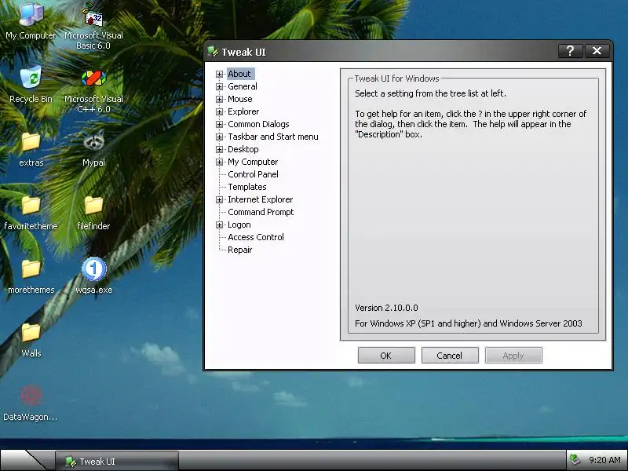The width and height of the screenshot is (628, 471).
Task: Expand the Explorer tree node
Action: pyautogui.click(x=219, y=111)
